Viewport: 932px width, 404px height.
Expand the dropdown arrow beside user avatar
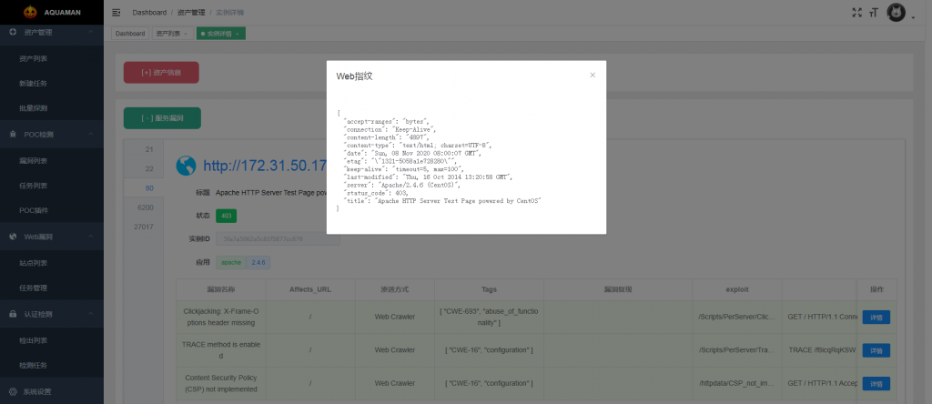tap(912, 18)
